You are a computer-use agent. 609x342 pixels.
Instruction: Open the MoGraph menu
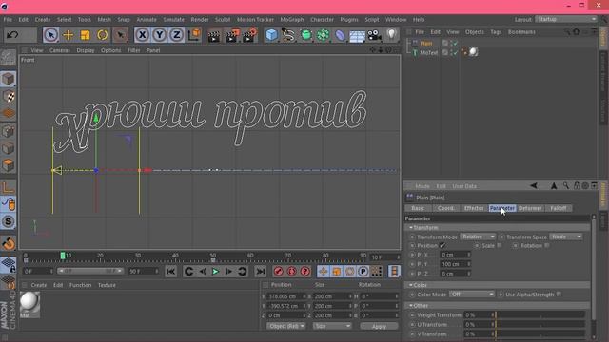pyautogui.click(x=292, y=19)
